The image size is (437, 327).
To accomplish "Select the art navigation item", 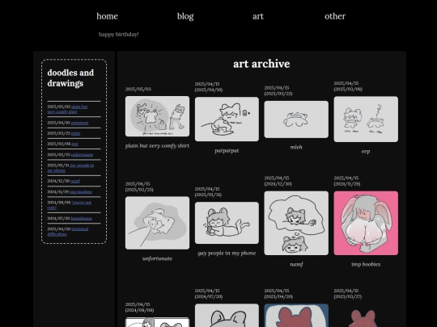I will tap(258, 16).
